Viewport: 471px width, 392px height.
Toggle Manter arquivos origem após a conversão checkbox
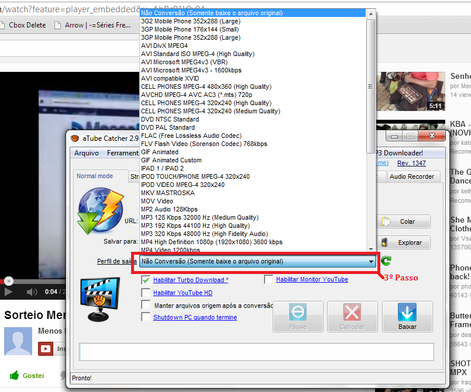(x=146, y=305)
